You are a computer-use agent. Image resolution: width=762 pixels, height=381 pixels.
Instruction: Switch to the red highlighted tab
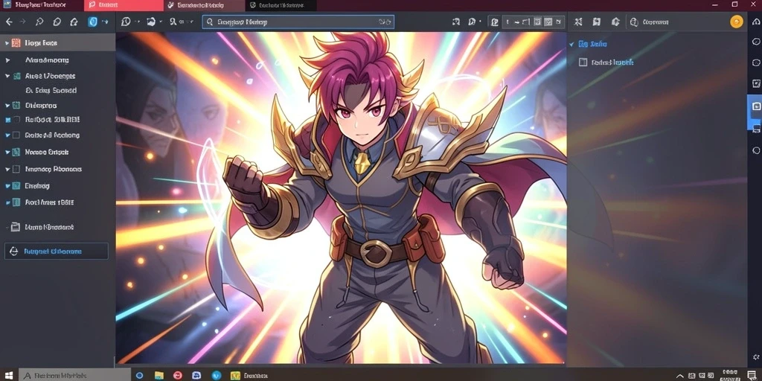click(124, 5)
